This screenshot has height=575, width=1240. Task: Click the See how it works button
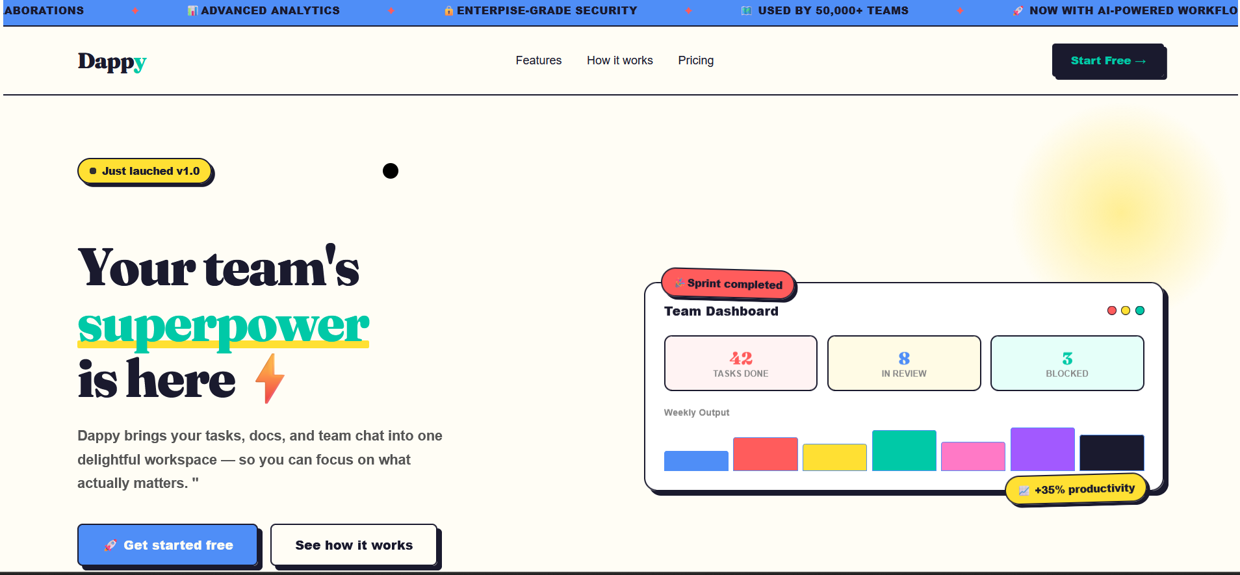pos(354,544)
